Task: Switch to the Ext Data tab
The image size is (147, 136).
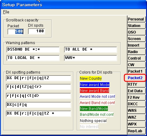Action: click(x=136, y=91)
